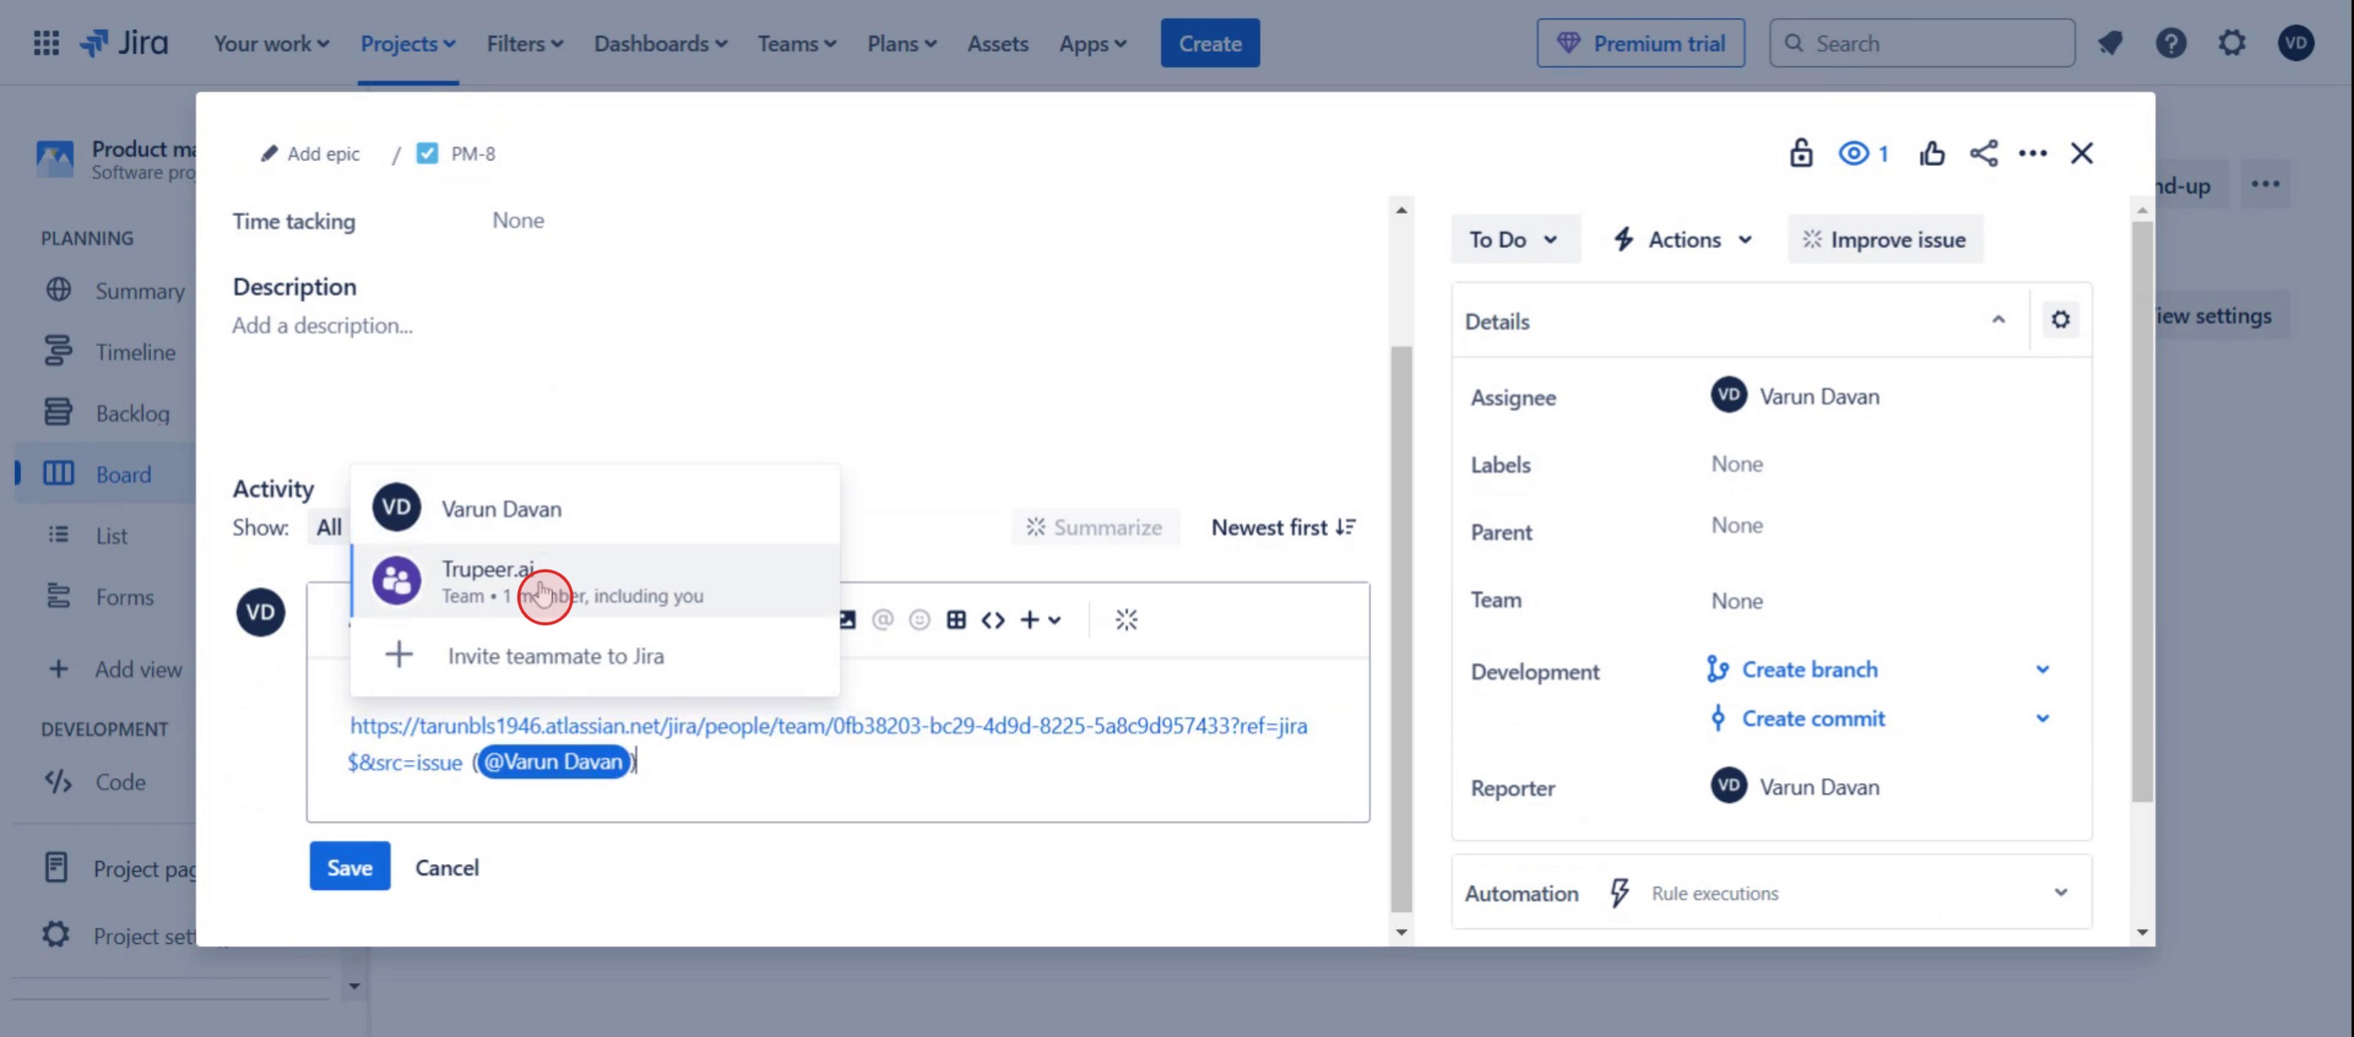Screen dimensions: 2354x1037
Task: Click the table insert icon in editor
Action: point(956,621)
